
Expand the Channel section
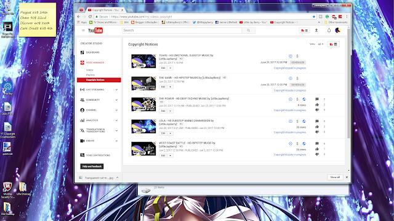116,110
